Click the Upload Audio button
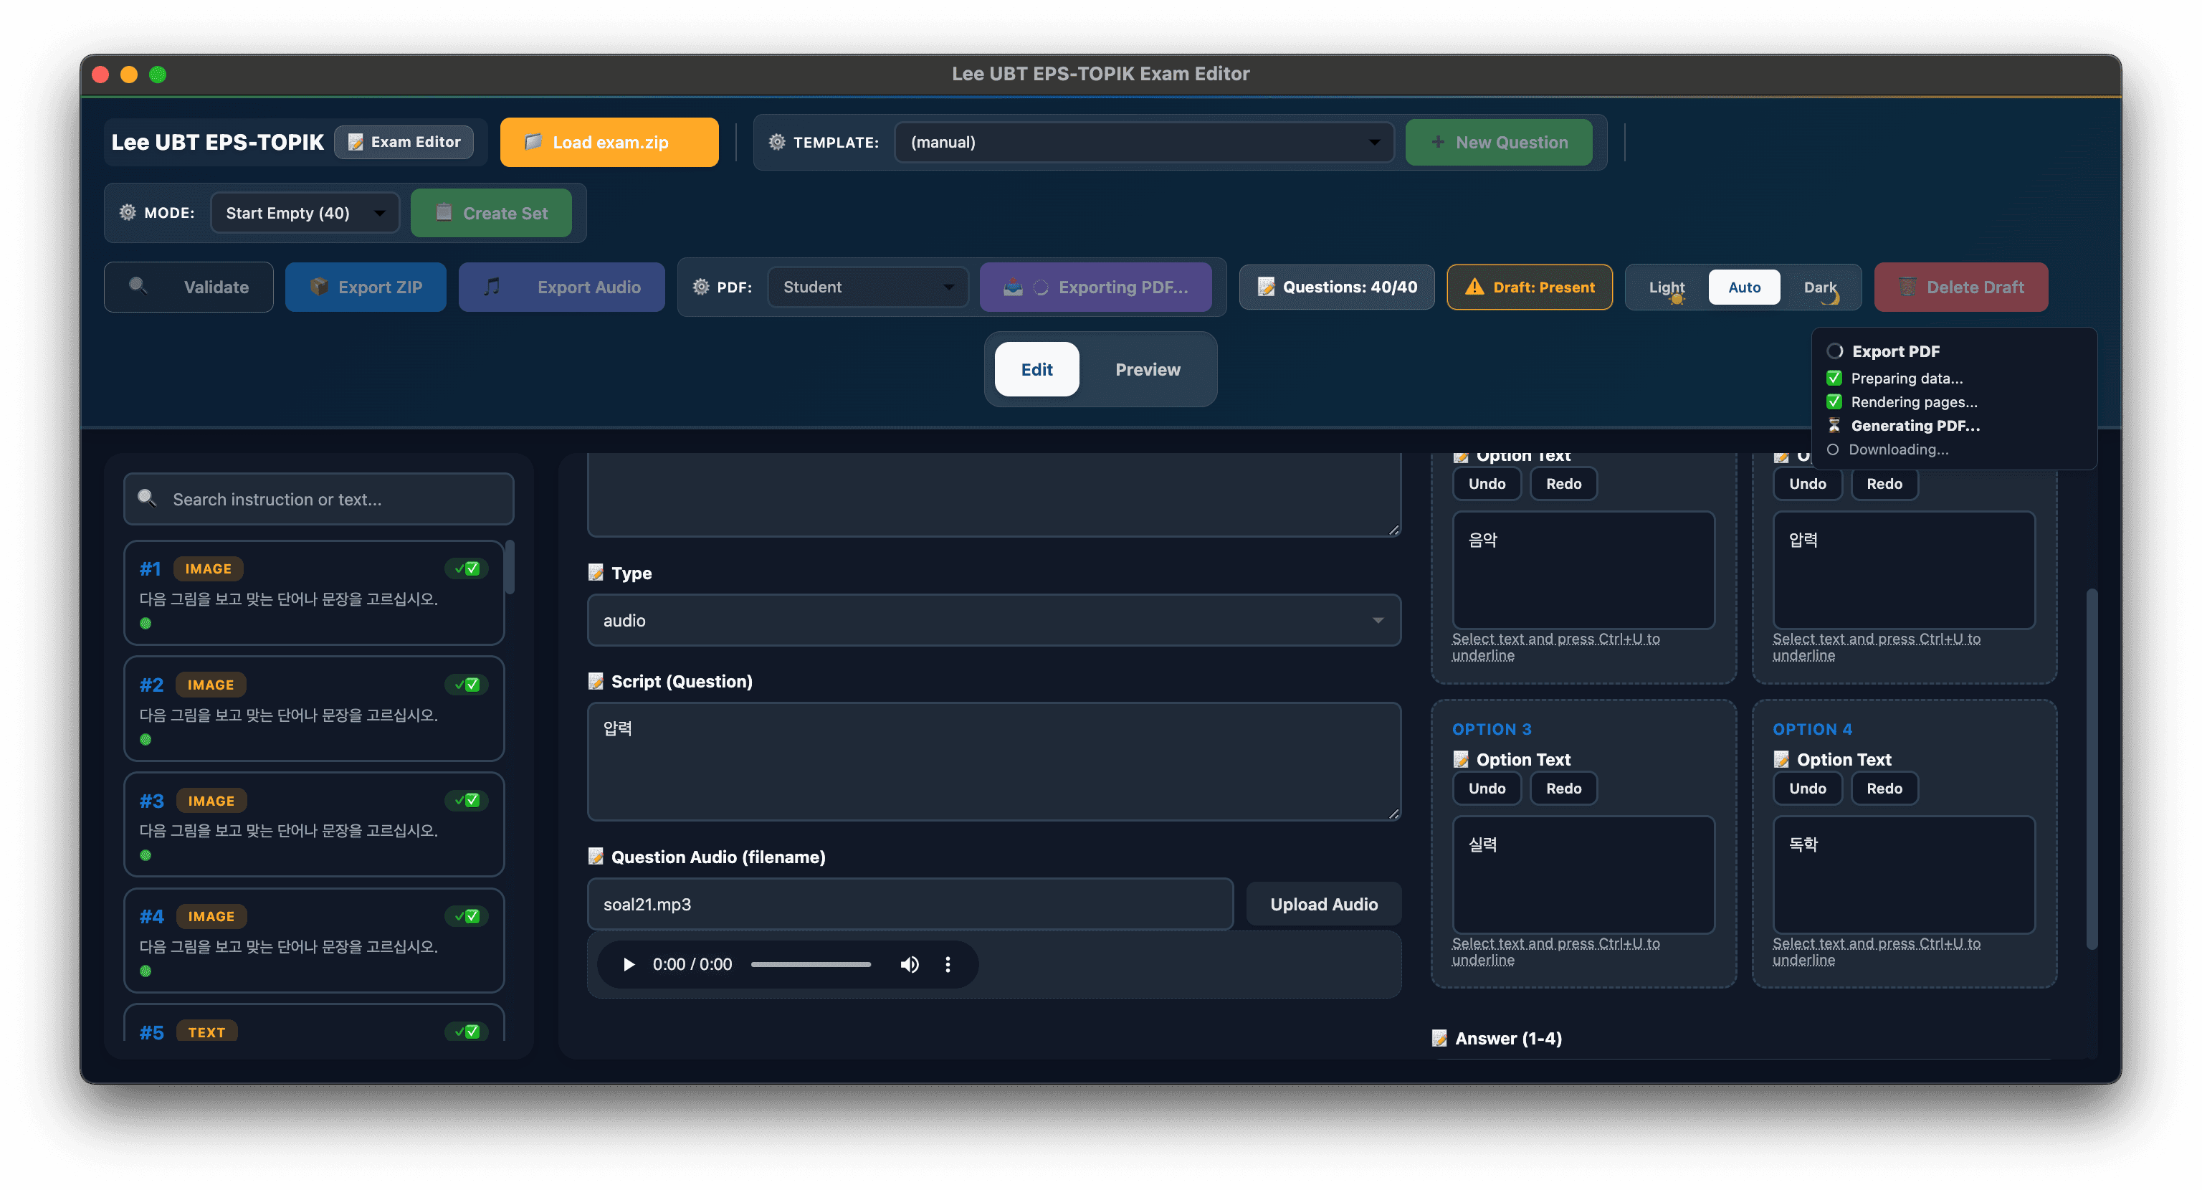Screen dimensions: 2202x1190 (x=1323, y=905)
